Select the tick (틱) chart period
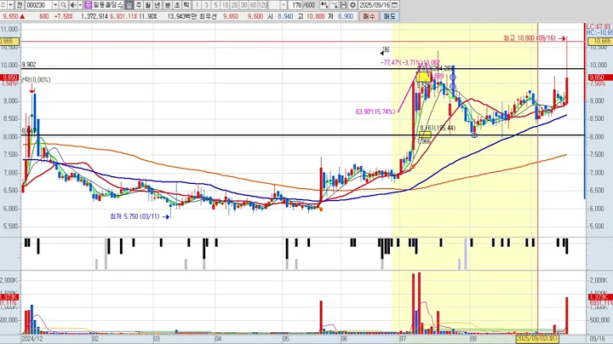Image resolution: width=613 pixels, height=344 pixels. (x=186, y=5)
